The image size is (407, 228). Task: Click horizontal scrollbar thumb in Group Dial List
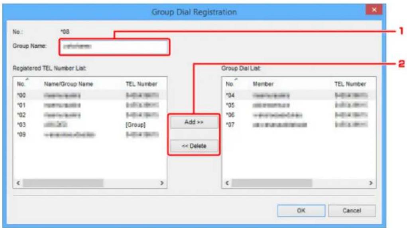tap(272, 183)
